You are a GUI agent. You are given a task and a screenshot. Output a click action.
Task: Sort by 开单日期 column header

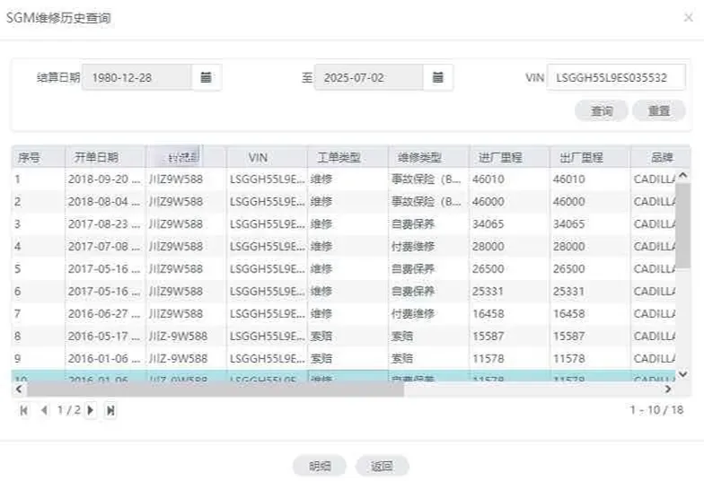click(105, 157)
